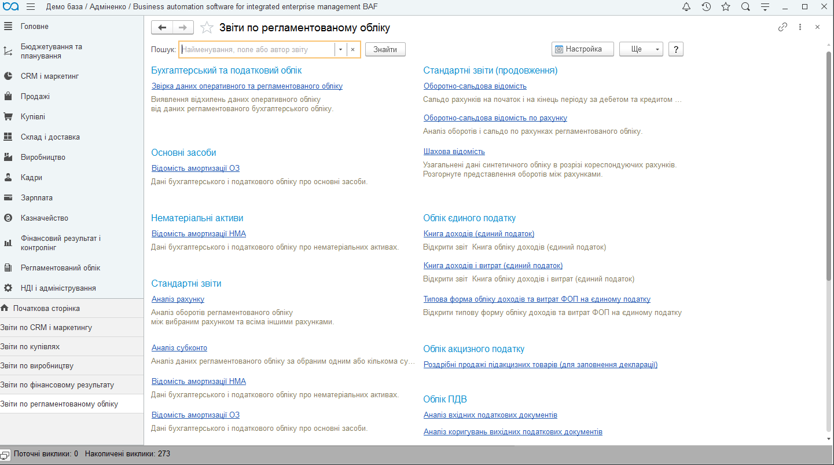This screenshot has height=465, width=834.
Task: Open Відомість амортизації ОЗ under Основні засоби
Action: point(196,168)
